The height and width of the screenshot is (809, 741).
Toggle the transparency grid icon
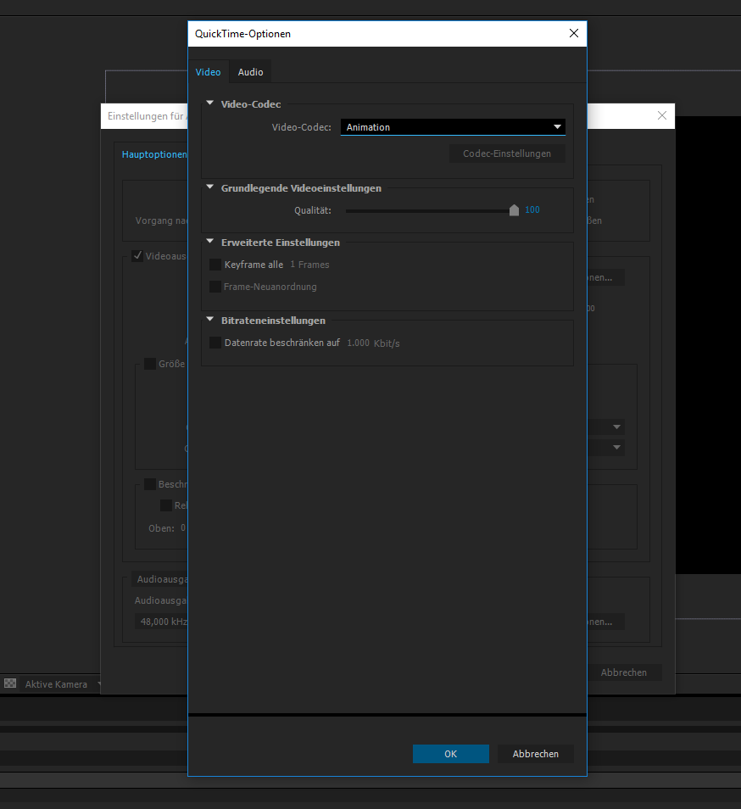pos(10,683)
